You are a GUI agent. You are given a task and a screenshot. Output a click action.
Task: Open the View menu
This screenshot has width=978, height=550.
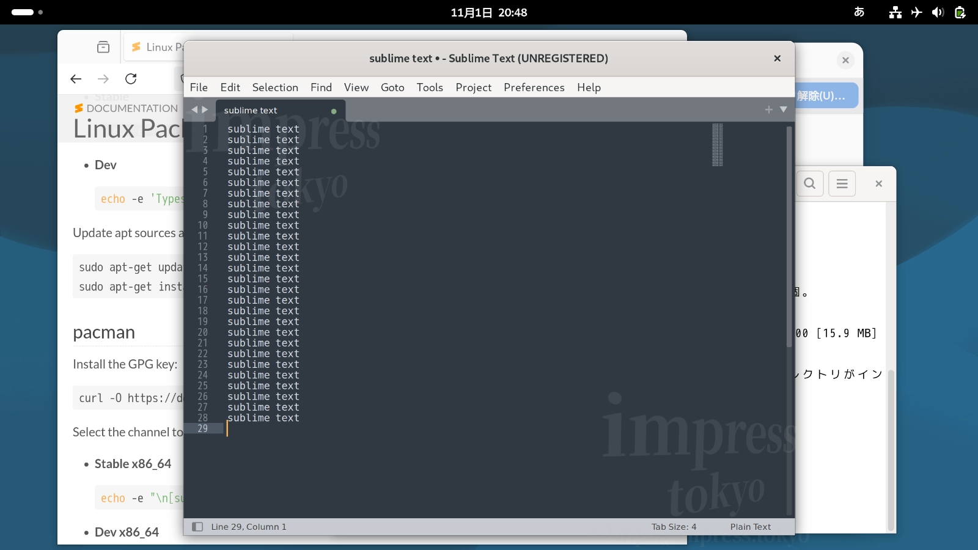coord(356,87)
